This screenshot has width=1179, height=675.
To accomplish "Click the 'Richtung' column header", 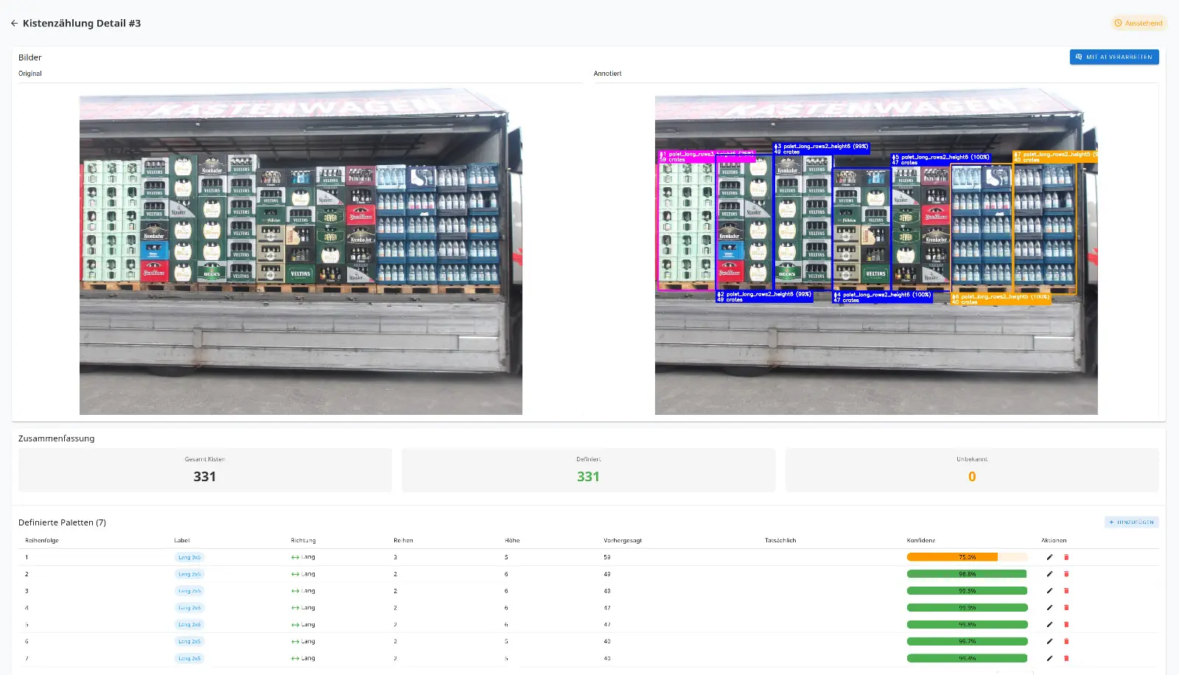I will 303,540.
